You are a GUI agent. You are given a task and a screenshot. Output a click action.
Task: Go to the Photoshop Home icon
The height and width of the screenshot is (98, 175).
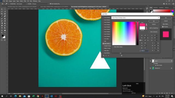click(2, 4)
